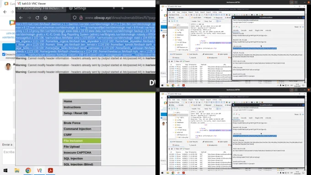The image size is (311, 175).
Task: Select Request tab in upper ZAP window
Action: (x=208, y=18)
